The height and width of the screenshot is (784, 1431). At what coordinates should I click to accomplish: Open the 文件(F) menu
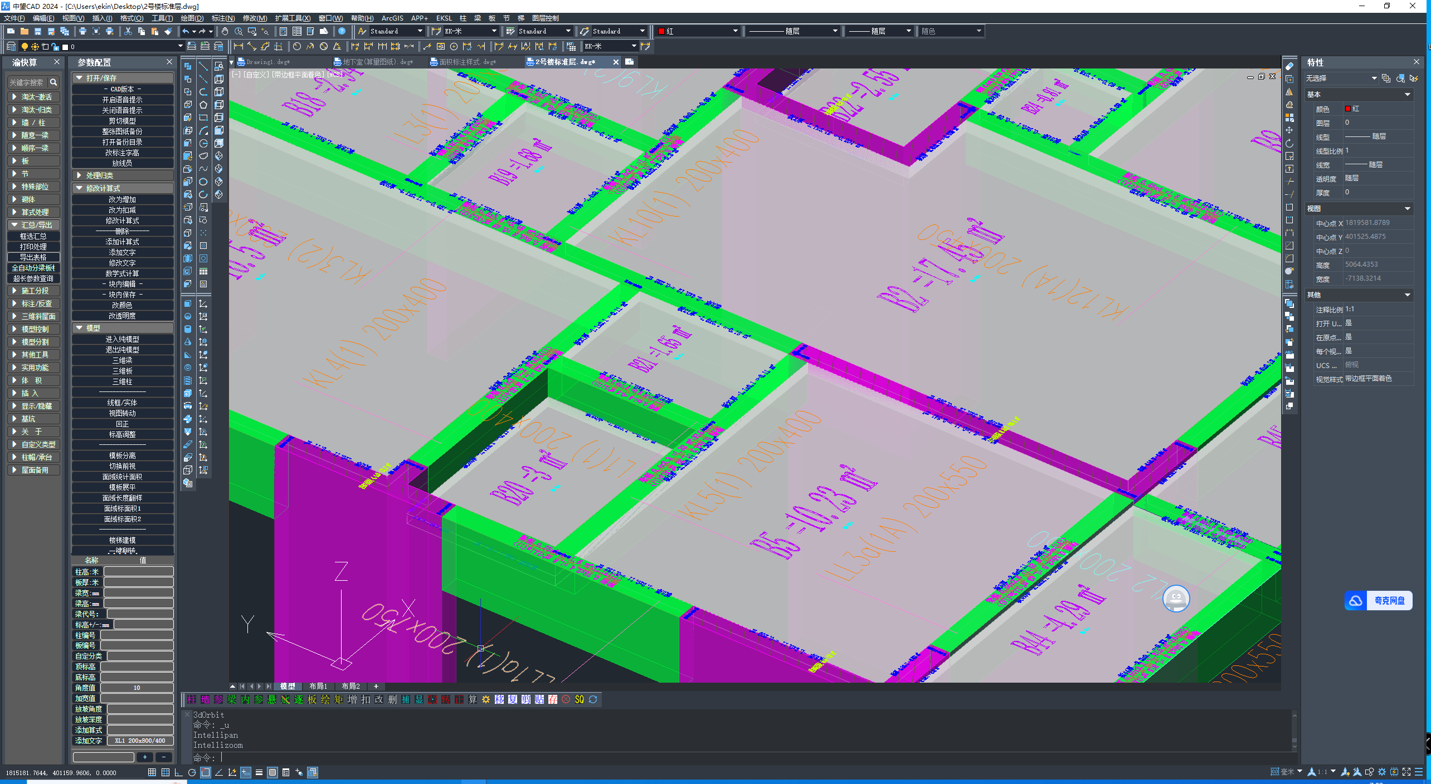[14, 18]
